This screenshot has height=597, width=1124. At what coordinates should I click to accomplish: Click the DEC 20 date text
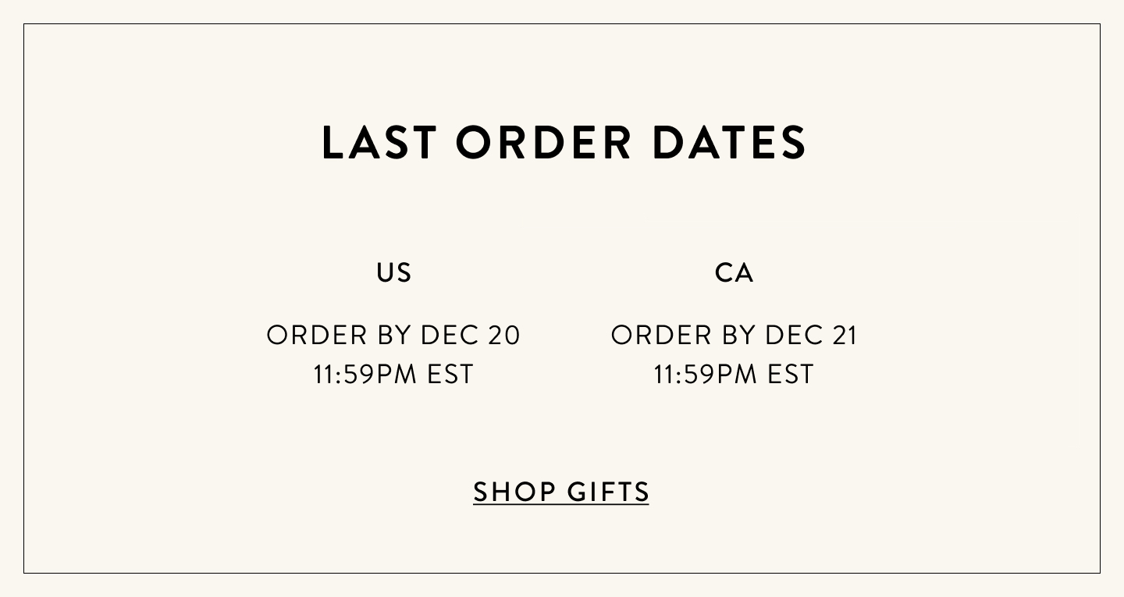click(471, 335)
